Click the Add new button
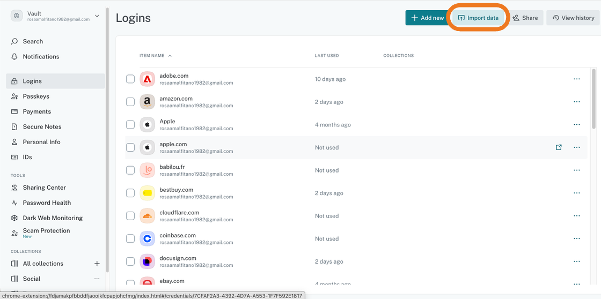 (x=427, y=18)
